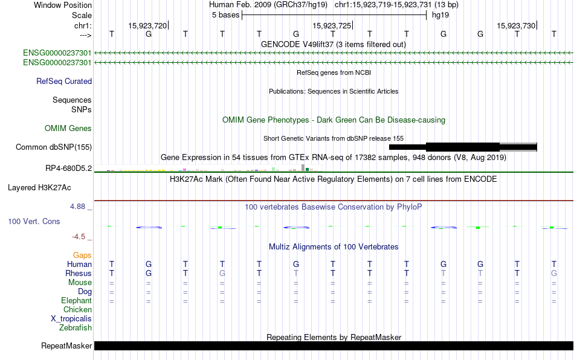Image resolution: width=574 pixels, height=360 pixels.
Task: Click the RepeatMasker track label
Action: pyautogui.click(x=66, y=346)
